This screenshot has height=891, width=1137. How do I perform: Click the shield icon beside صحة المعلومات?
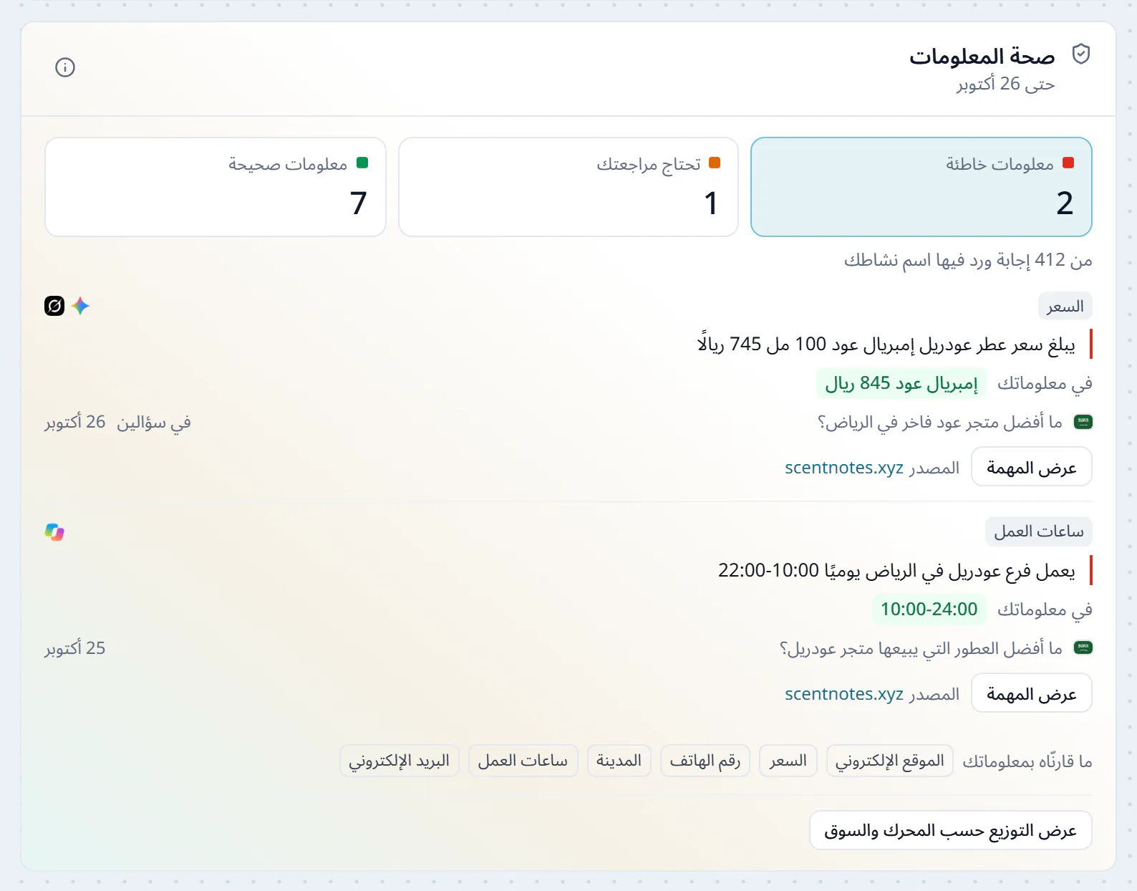pos(1080,54)
